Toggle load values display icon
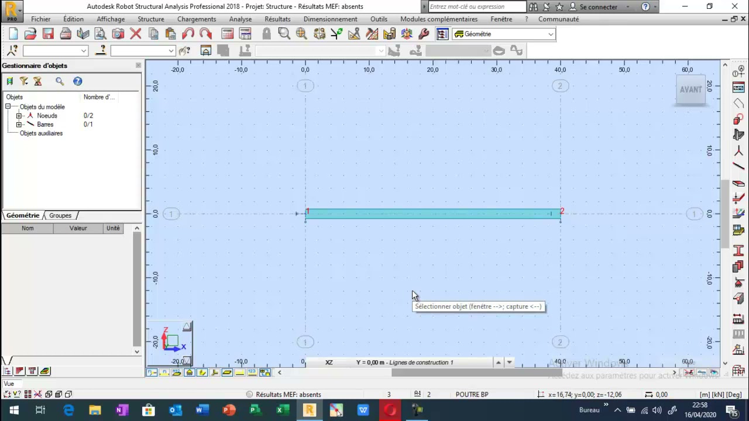Screen dimensions: 749x421 click(x=252, y=372)
